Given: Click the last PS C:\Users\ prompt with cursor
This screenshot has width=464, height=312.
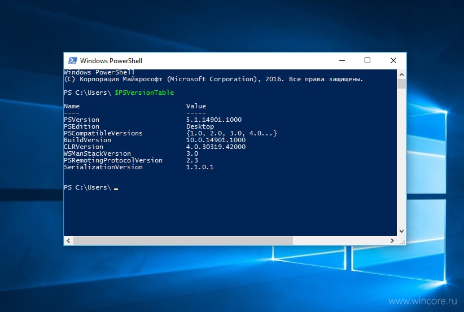Looking at the screenshot, I should 91,187.
